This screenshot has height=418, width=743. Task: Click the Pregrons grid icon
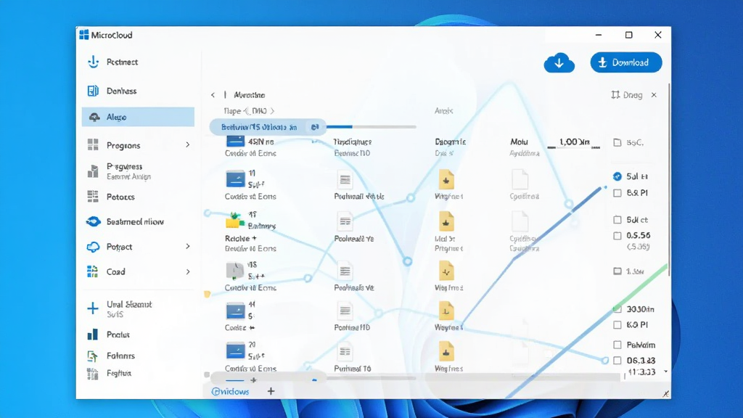point(93,145)
